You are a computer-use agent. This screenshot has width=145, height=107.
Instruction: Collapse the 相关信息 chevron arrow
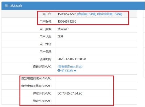75,71
